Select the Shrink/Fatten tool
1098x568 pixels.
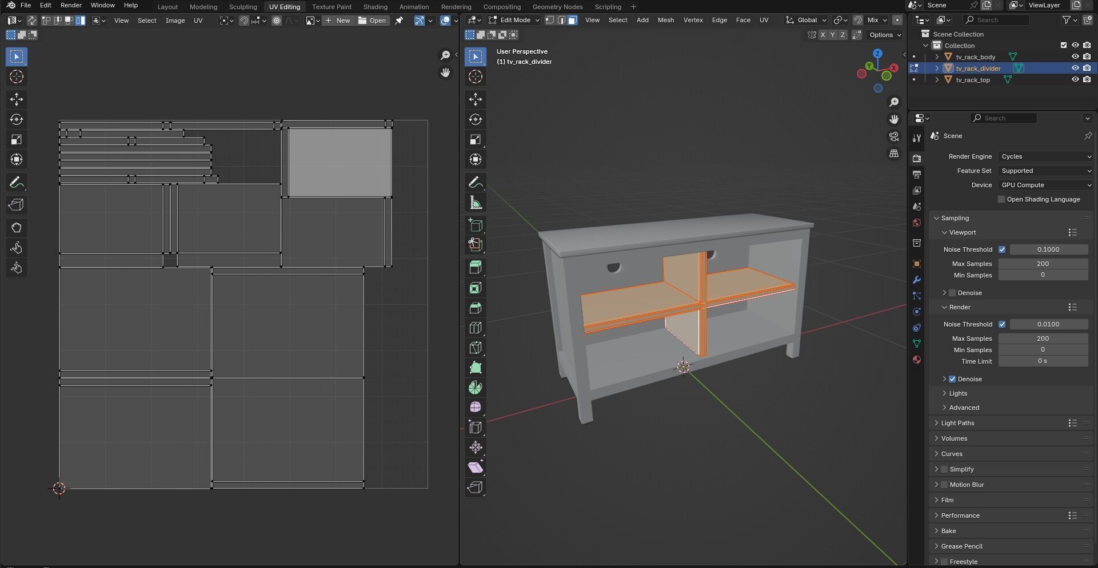click(475, 447)
